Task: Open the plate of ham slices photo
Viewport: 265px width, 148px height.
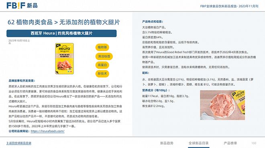Action: (222, 105)
